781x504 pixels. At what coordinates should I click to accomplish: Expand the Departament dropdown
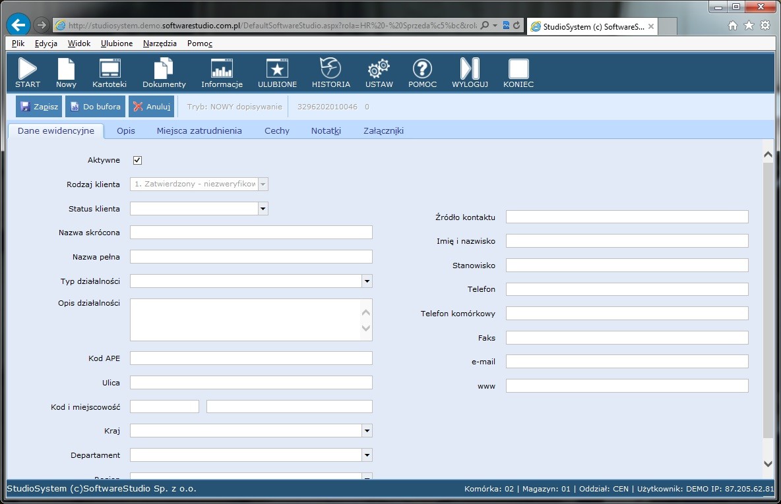pyautogui.click(x=367, y=455)
